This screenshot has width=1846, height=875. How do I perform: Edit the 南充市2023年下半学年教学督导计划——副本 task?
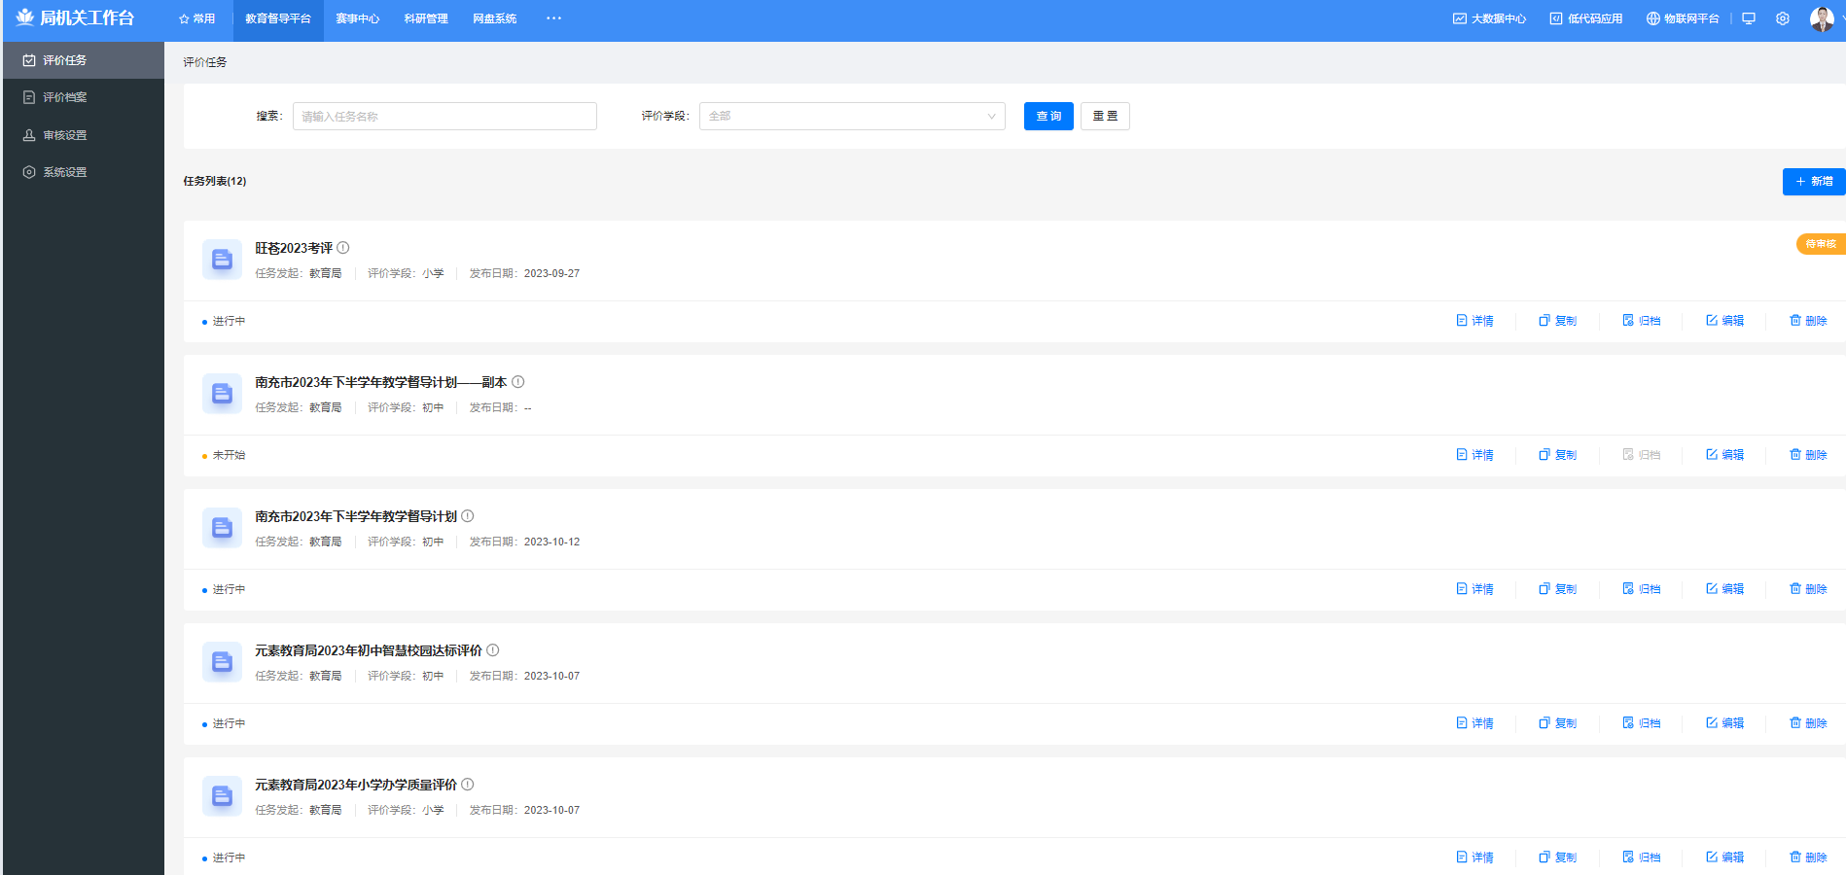[1724, 455]
